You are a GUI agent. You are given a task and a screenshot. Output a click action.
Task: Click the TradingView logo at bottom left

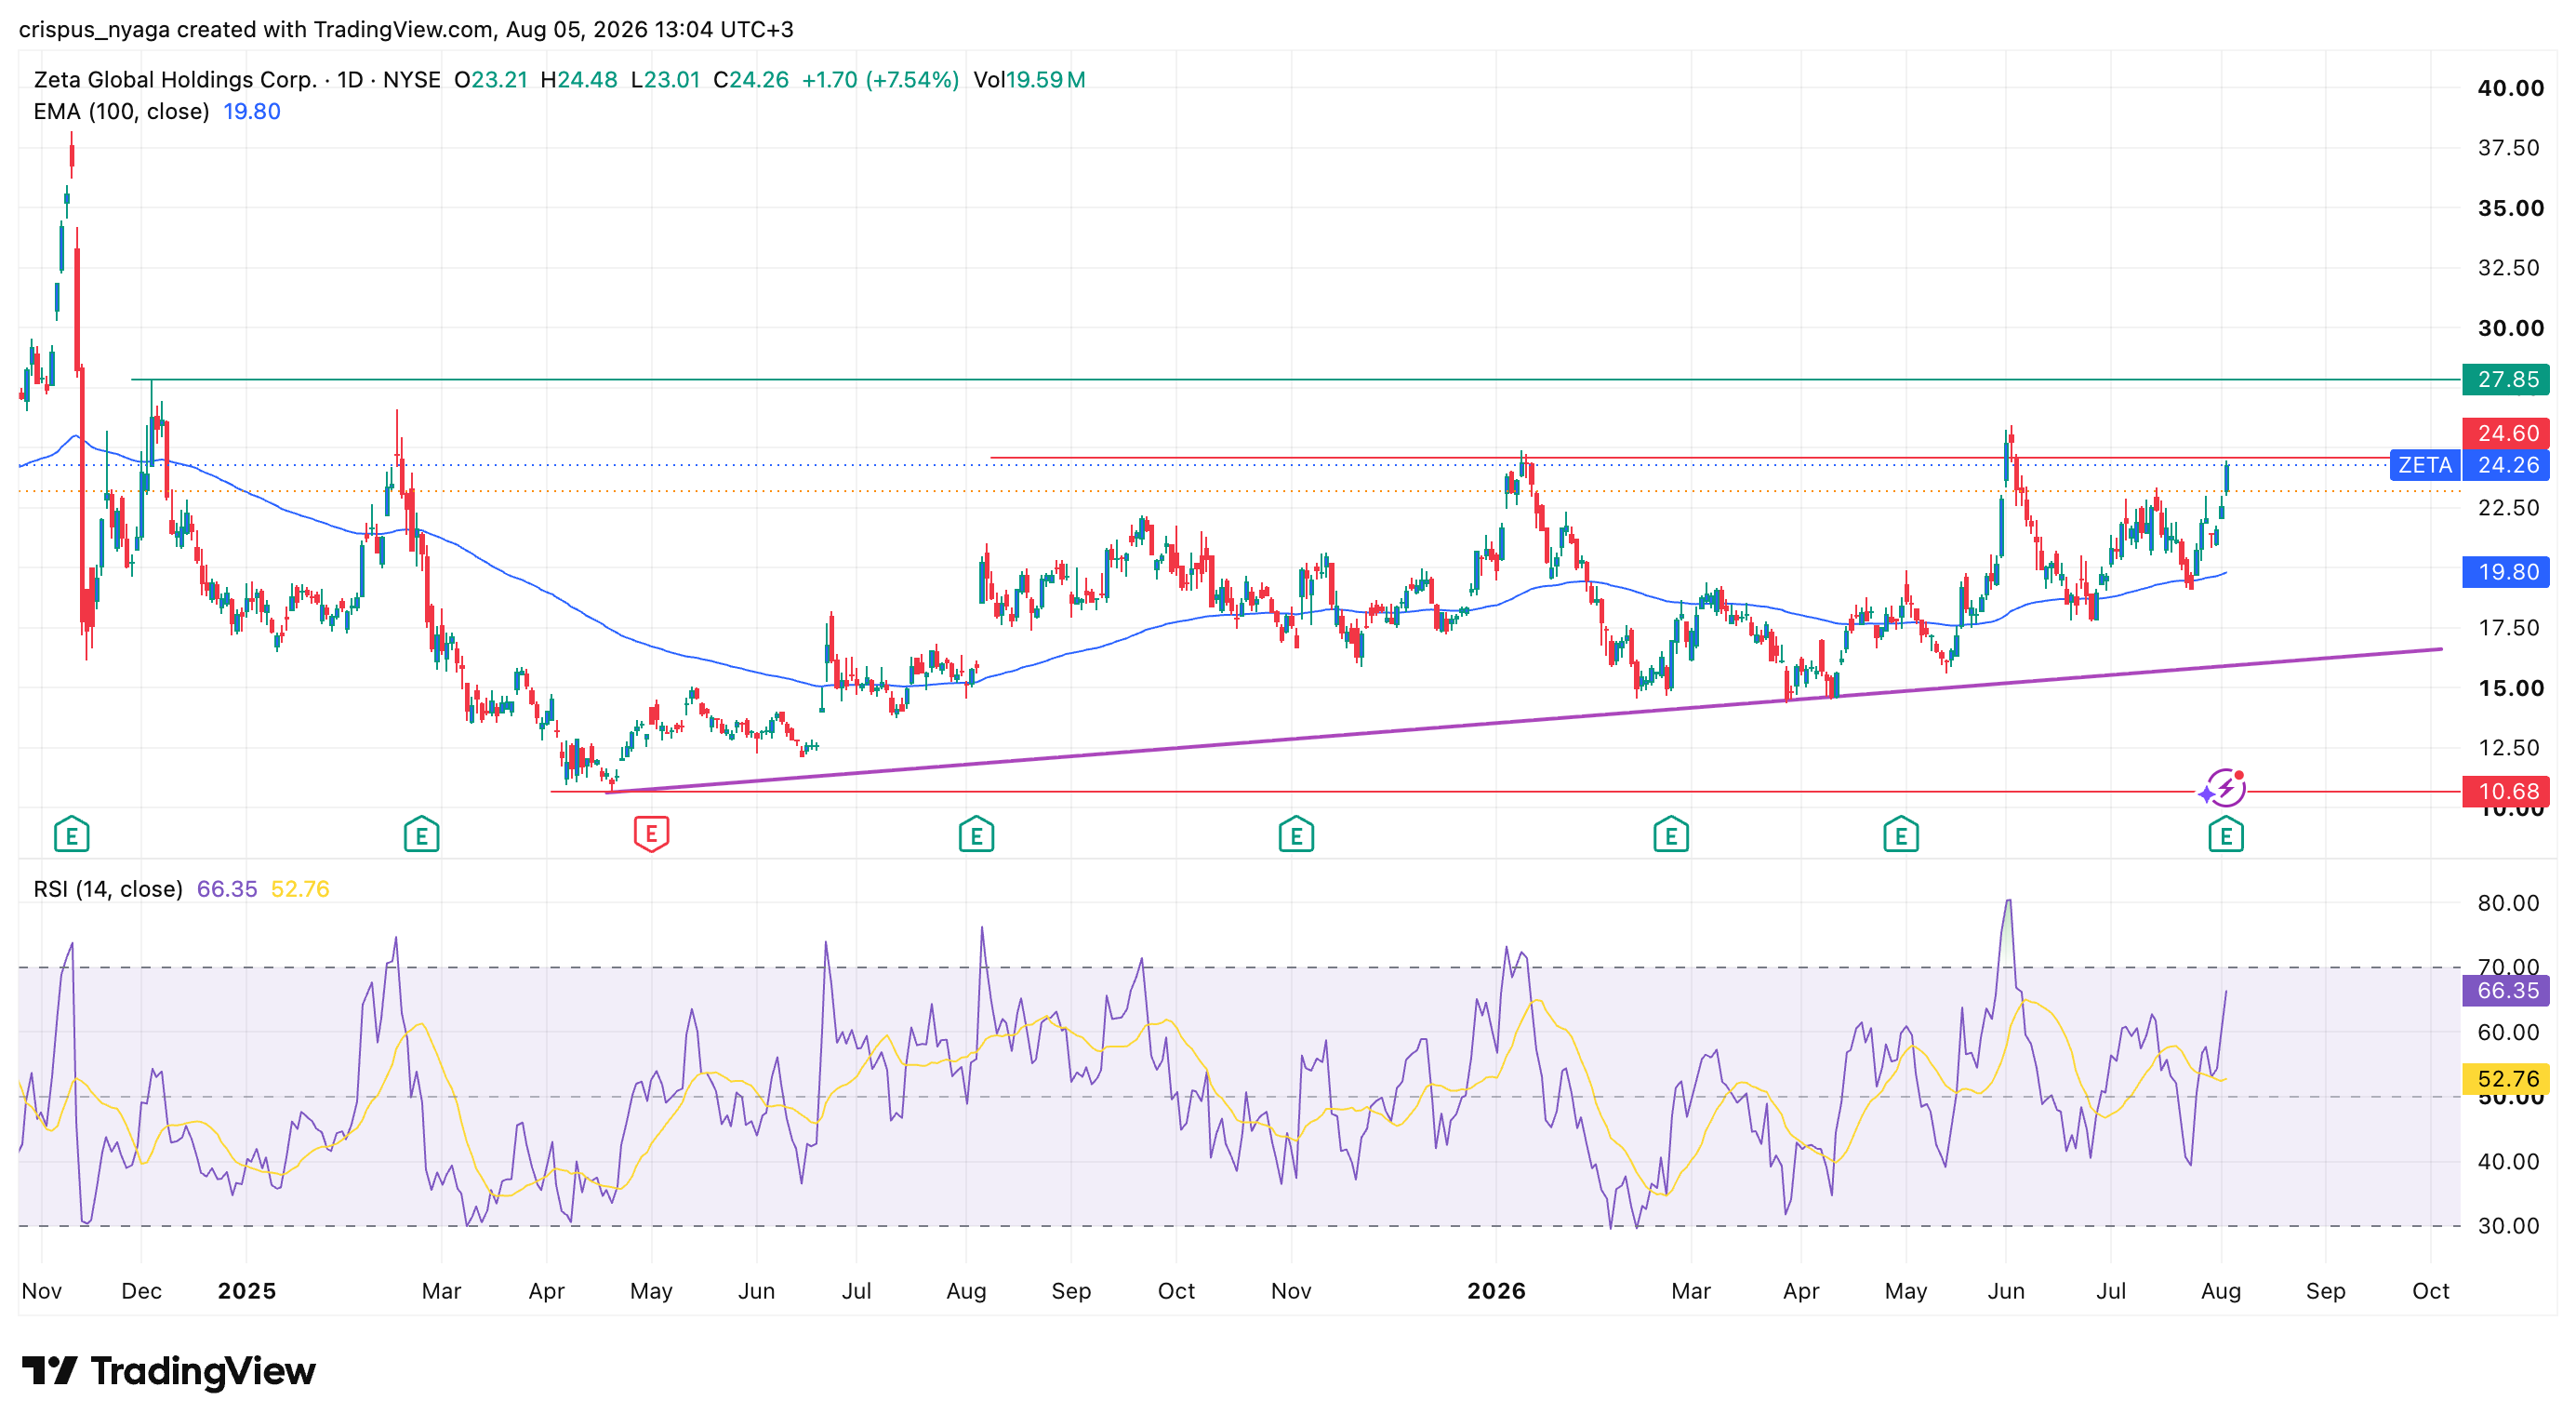168,1371
